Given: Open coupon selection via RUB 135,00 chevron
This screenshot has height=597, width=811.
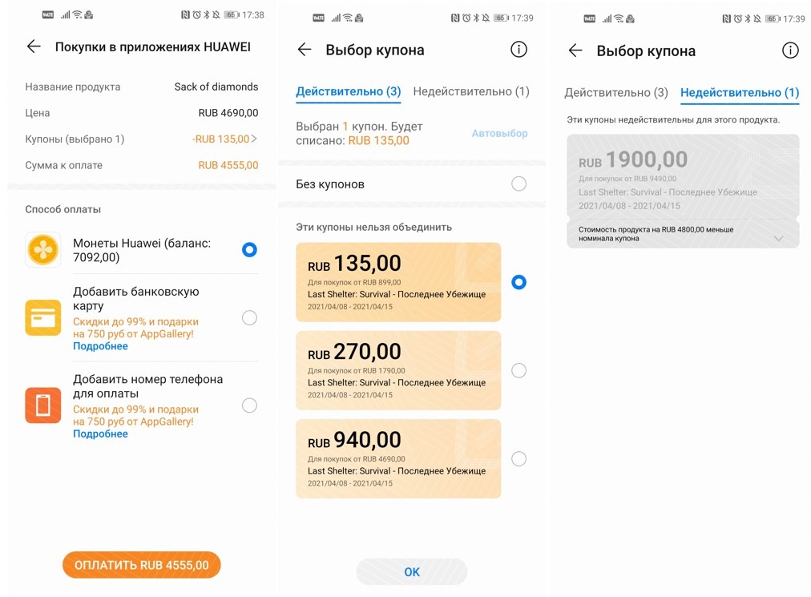Looking at the screenshot, I should pyautogui.click(x=254, y=139).
